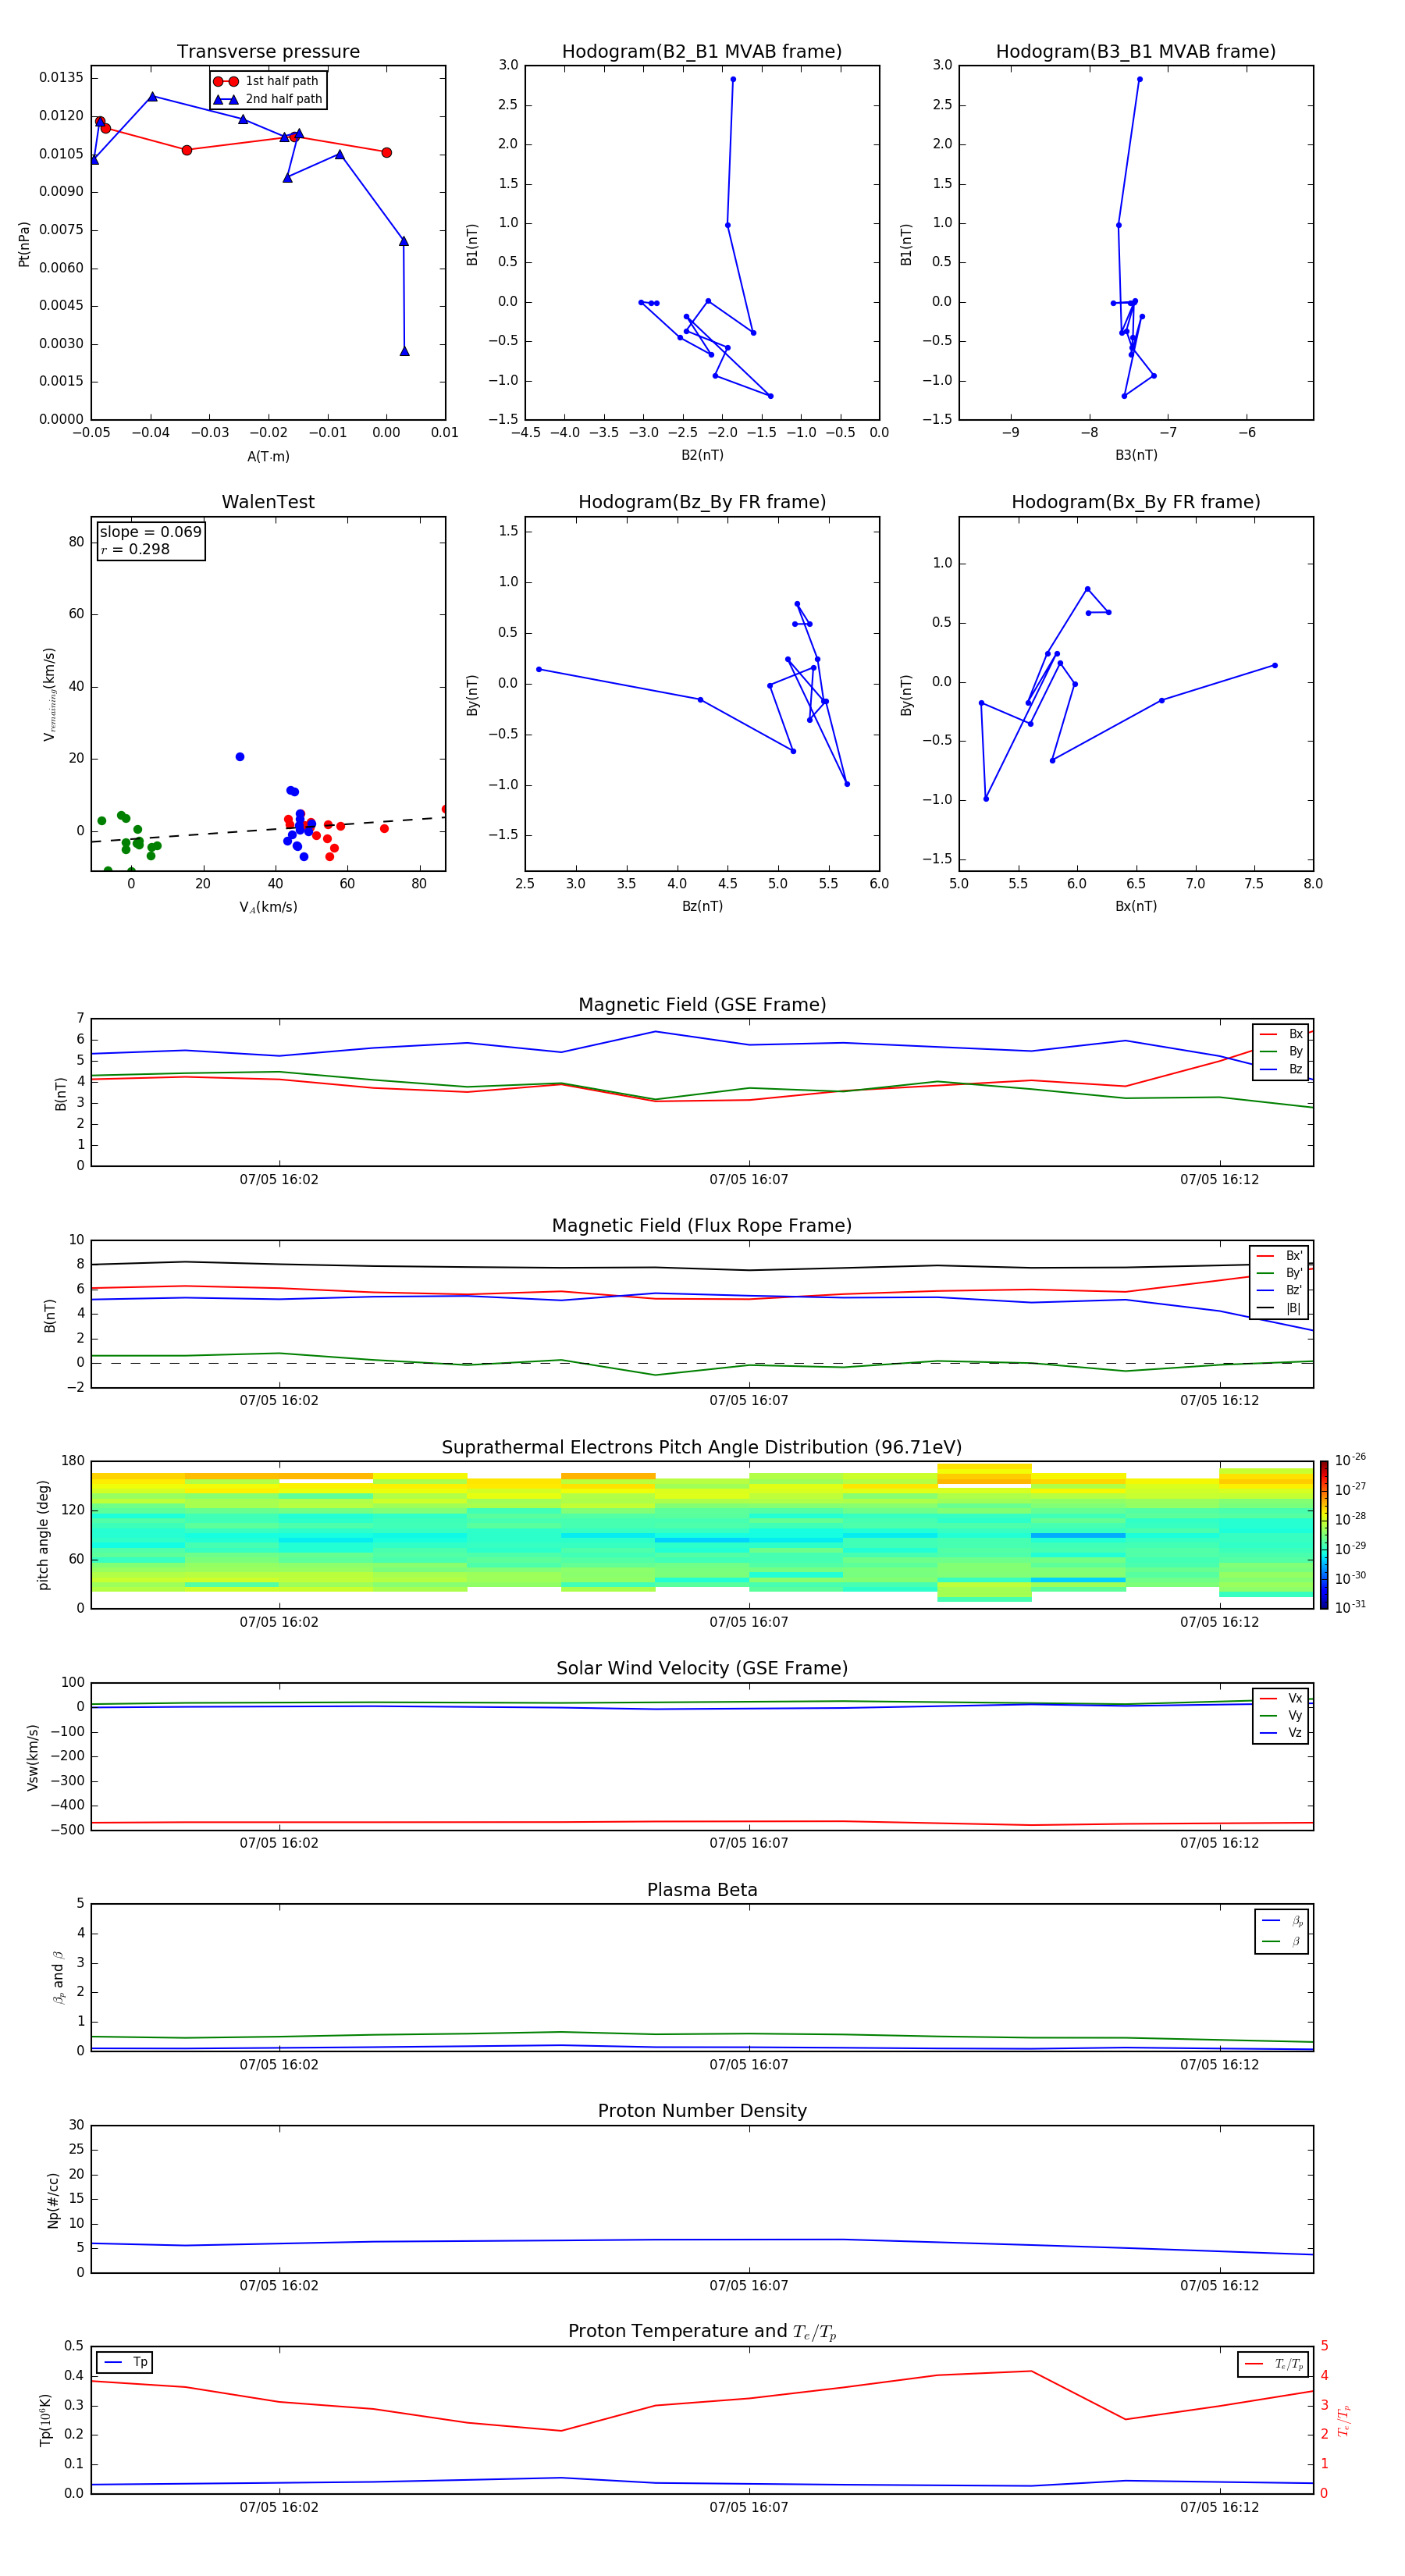Click the lowest triangle marker in transverse pressure
This screenshot has width=1405, height=2576.
404,351
